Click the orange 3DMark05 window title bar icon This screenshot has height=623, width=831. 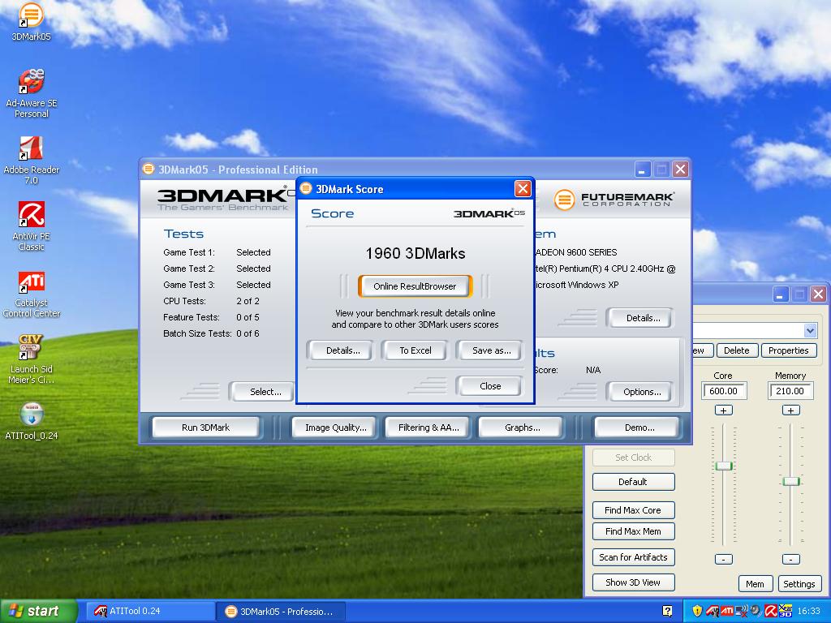149,169
